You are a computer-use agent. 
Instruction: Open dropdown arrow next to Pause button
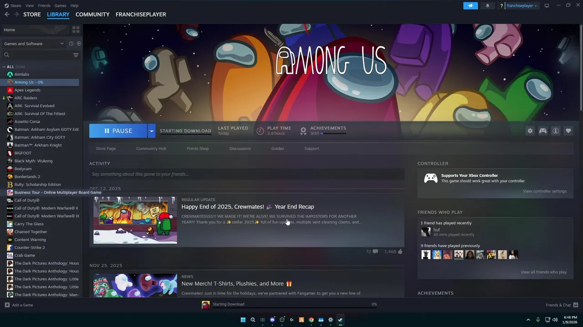(151, 131)
